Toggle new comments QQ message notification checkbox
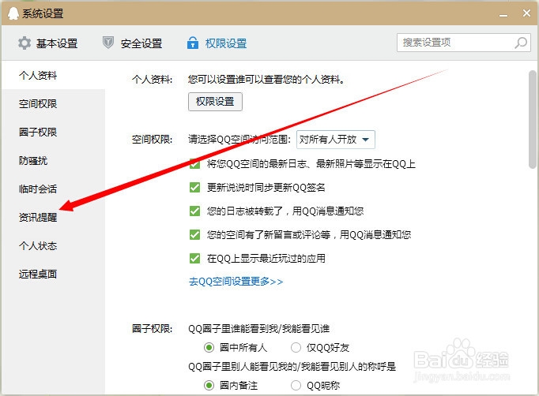Screen dimensions: 539x396 pos(194,235)
